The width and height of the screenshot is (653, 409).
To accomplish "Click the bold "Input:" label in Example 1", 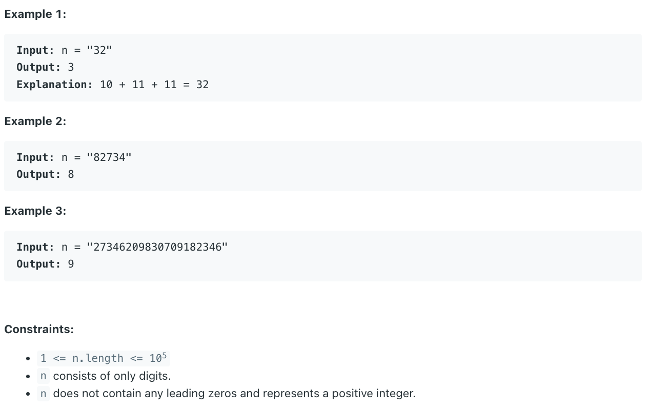I will click(x=35, y=50).
